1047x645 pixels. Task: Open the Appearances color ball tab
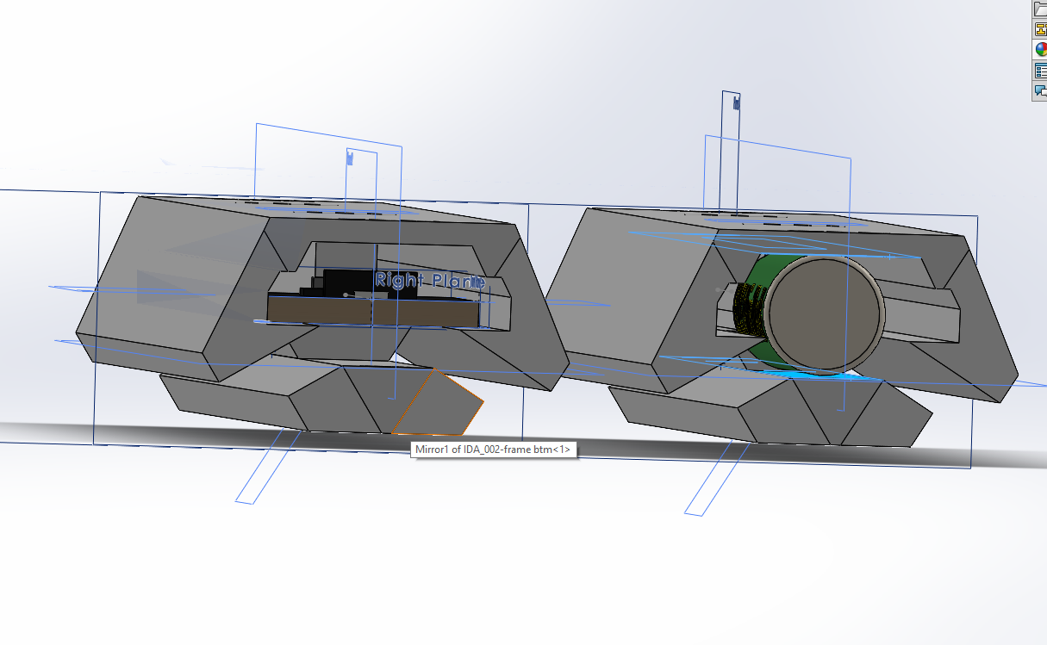pyautogui.click(x=1039, y=50)
